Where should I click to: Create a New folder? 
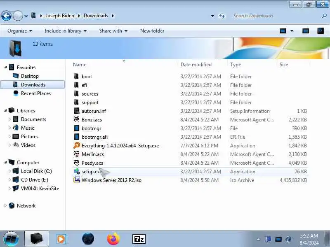pyautogui.click(x=152, y=31)
